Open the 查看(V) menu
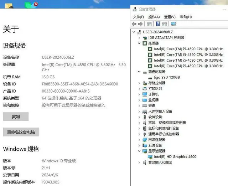The image size is (228, 186). (170, 17)
